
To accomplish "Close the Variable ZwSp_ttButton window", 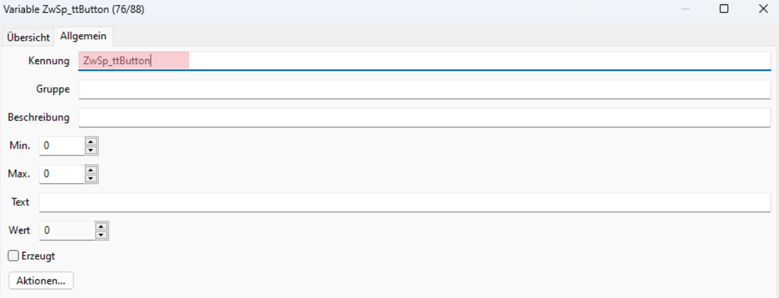I will (x=763, y=9).
